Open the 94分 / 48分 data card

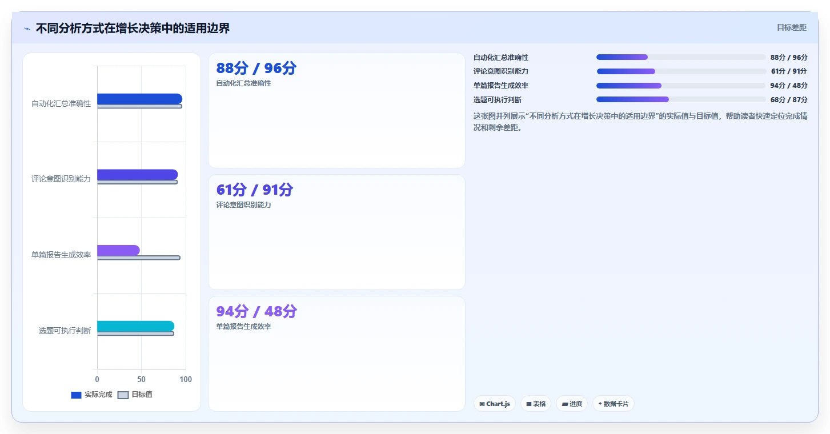(x=336, y=353)
